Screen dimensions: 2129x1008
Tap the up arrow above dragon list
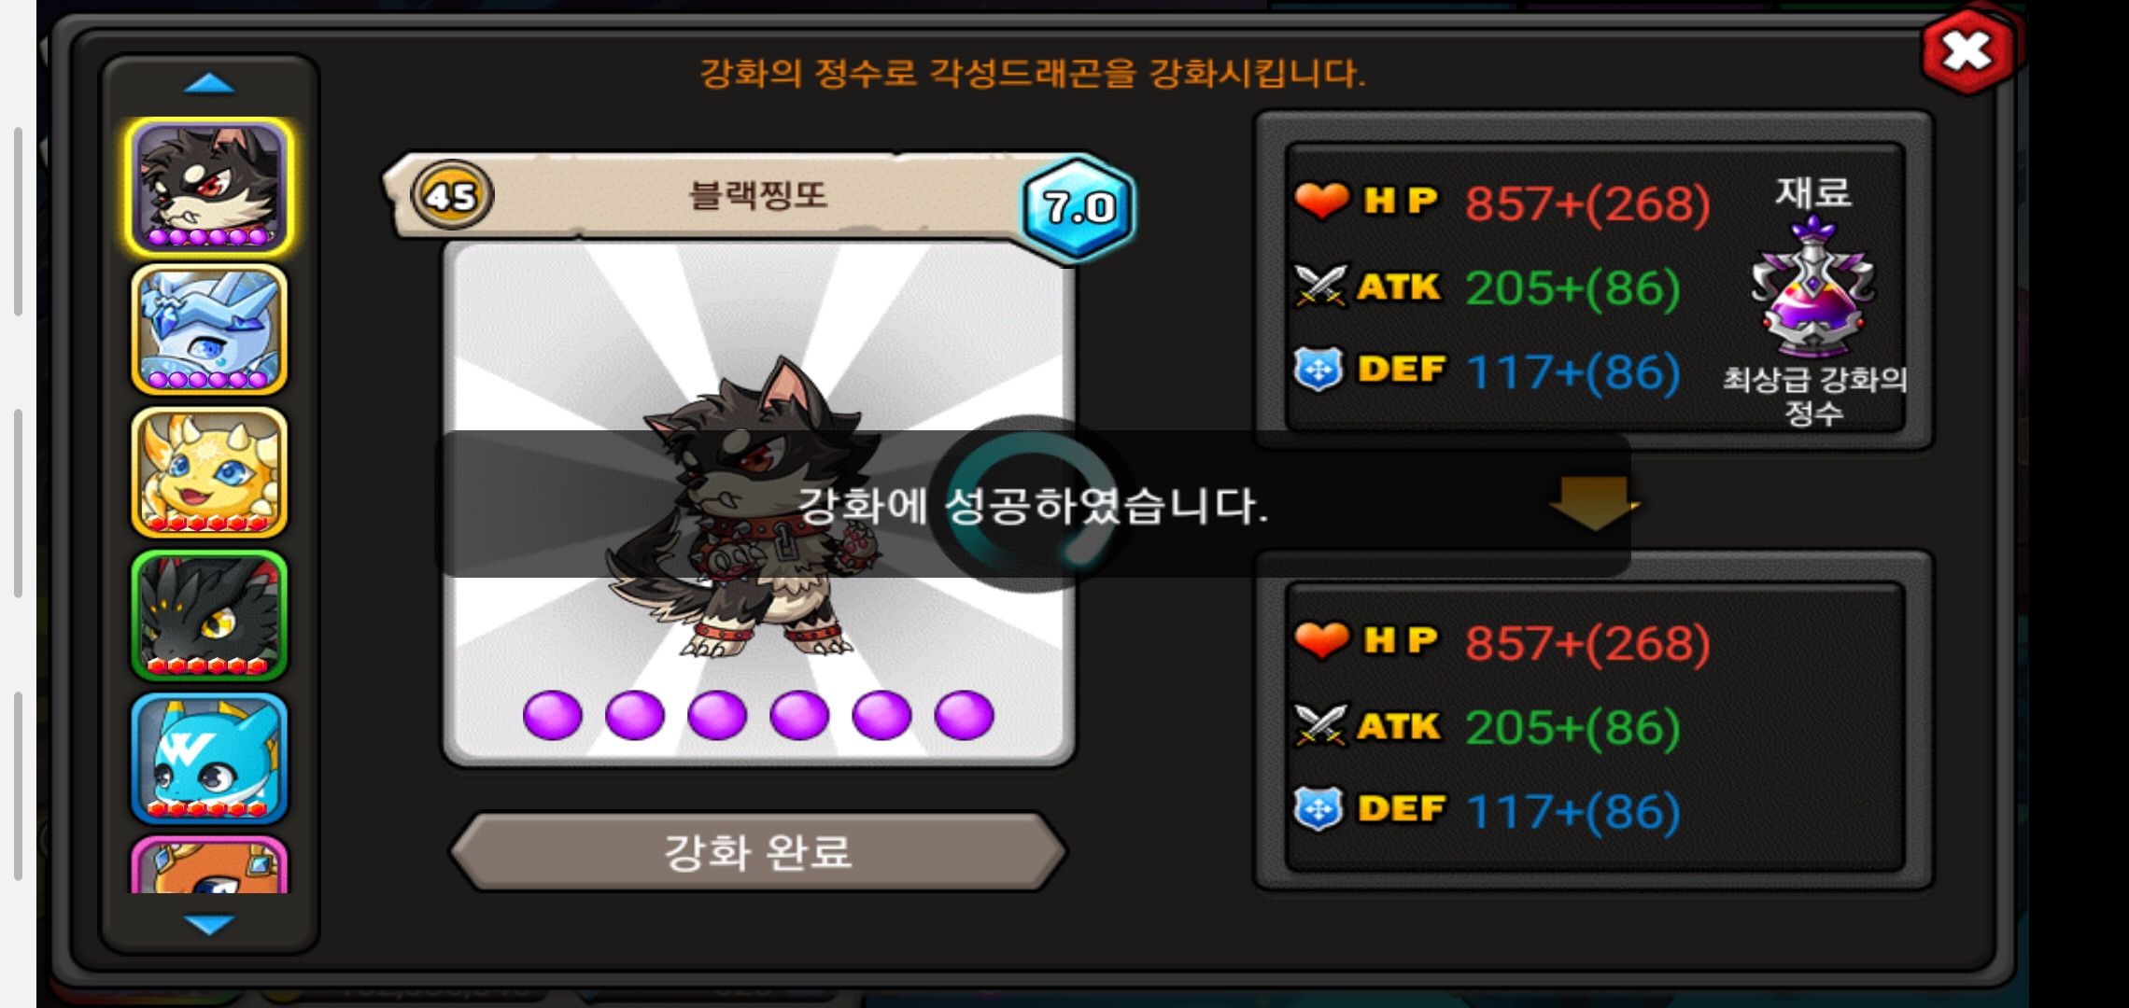[x=209, y=84]
